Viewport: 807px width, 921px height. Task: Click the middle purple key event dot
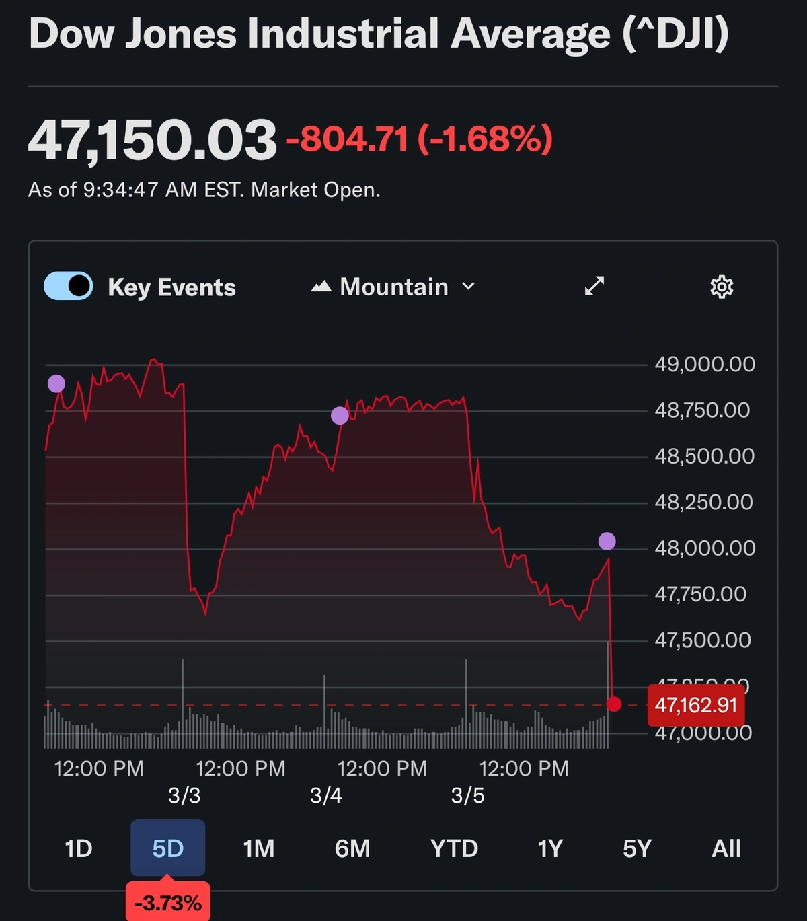click(340, 416)
